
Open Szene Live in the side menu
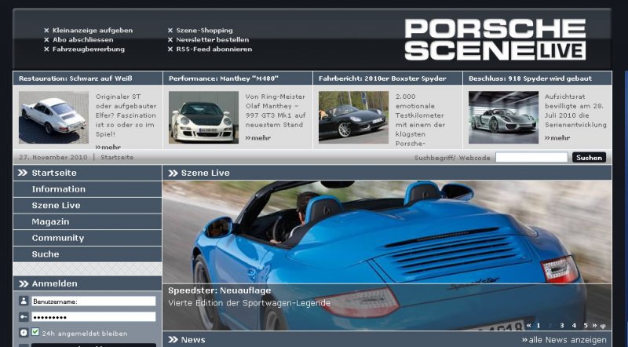click(x=56, y=206)
